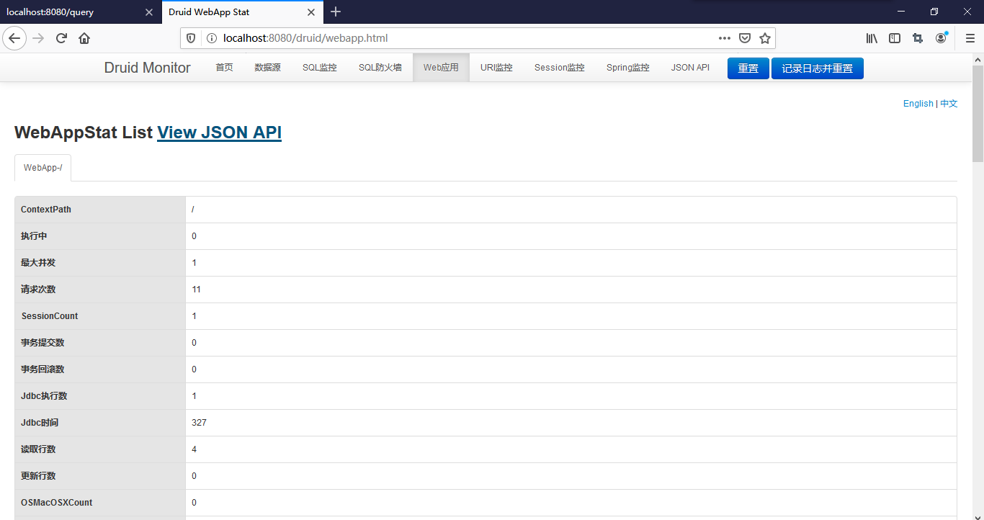
Task: Click the 记录日志并重置 button
Action: (818, 68)
